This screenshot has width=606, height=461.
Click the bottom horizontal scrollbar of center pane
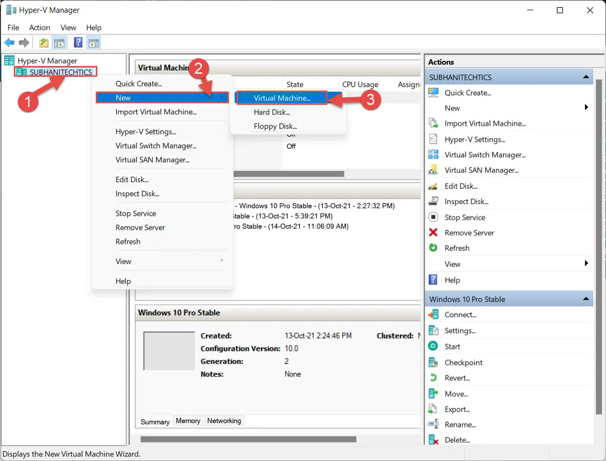pyautogui.click(x=248, y=439)
